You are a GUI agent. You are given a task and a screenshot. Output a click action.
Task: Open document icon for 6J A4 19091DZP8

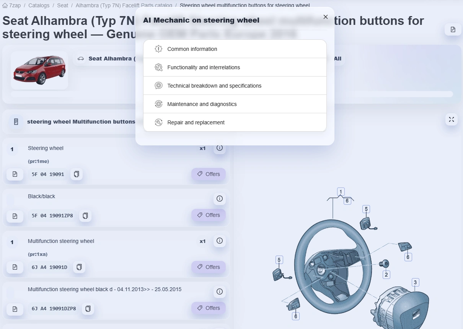coord(15,308)
